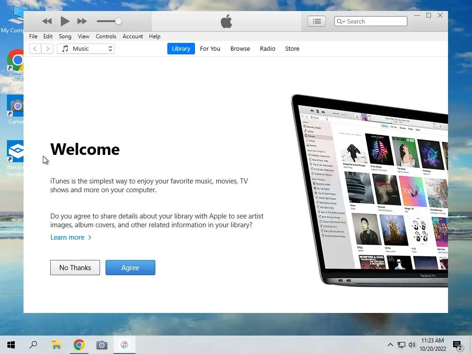Screen dimensions: 472x354
Task: Follow the Learn more link
Action: pos(71,237)
